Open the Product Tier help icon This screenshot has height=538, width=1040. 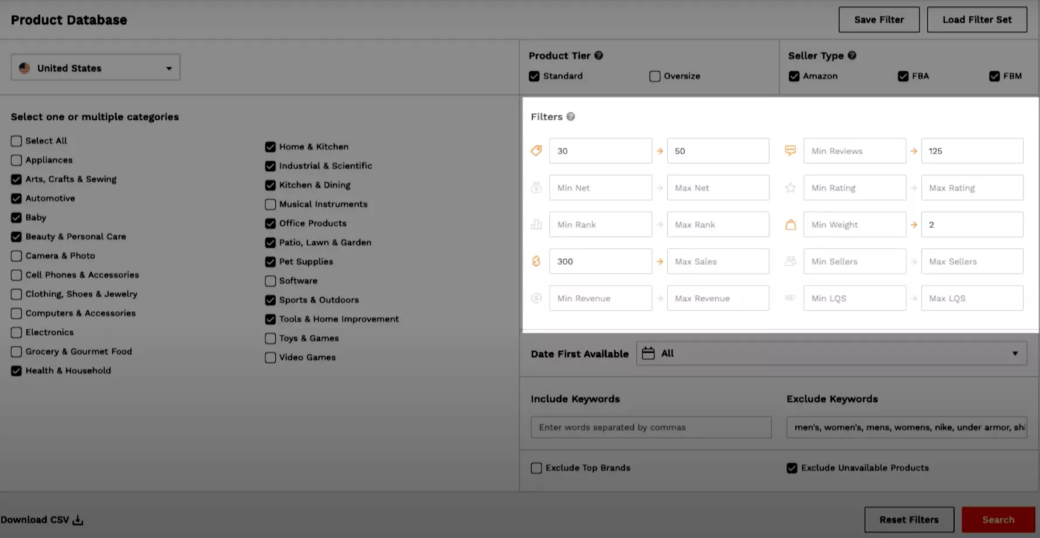(599, 55)
